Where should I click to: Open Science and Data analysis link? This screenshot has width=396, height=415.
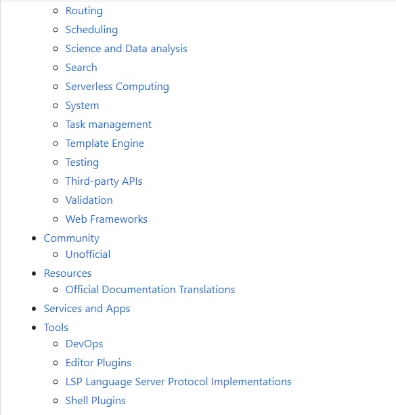(x=127, y=49)
